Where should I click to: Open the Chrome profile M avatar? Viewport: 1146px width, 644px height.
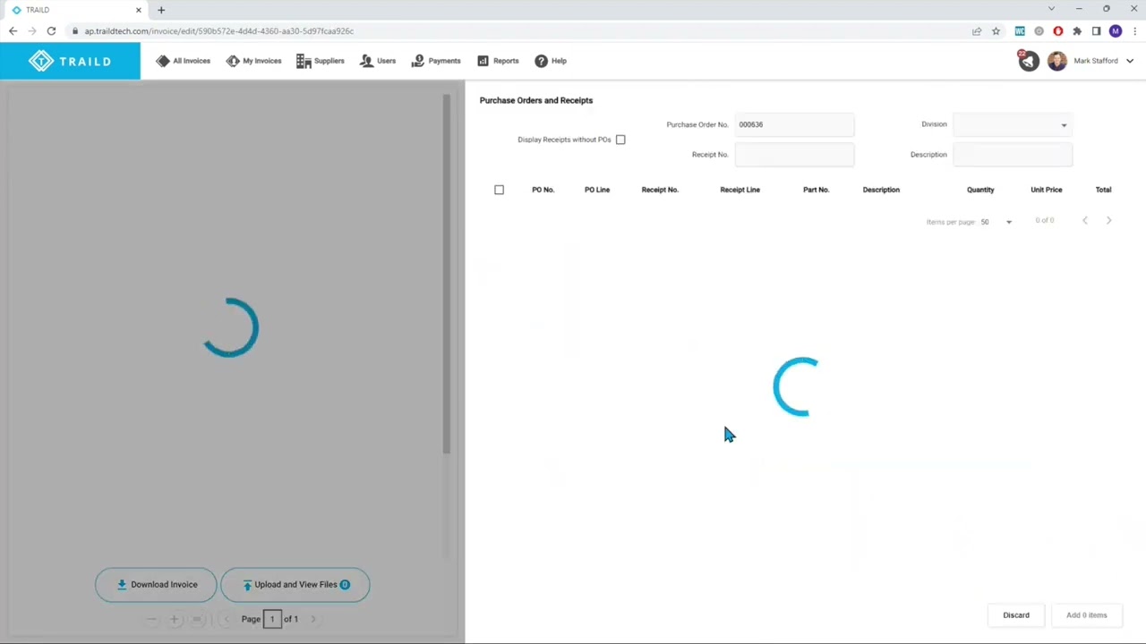1115,31
